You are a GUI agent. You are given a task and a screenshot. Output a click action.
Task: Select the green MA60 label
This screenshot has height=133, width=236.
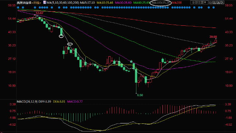(142, 3)
